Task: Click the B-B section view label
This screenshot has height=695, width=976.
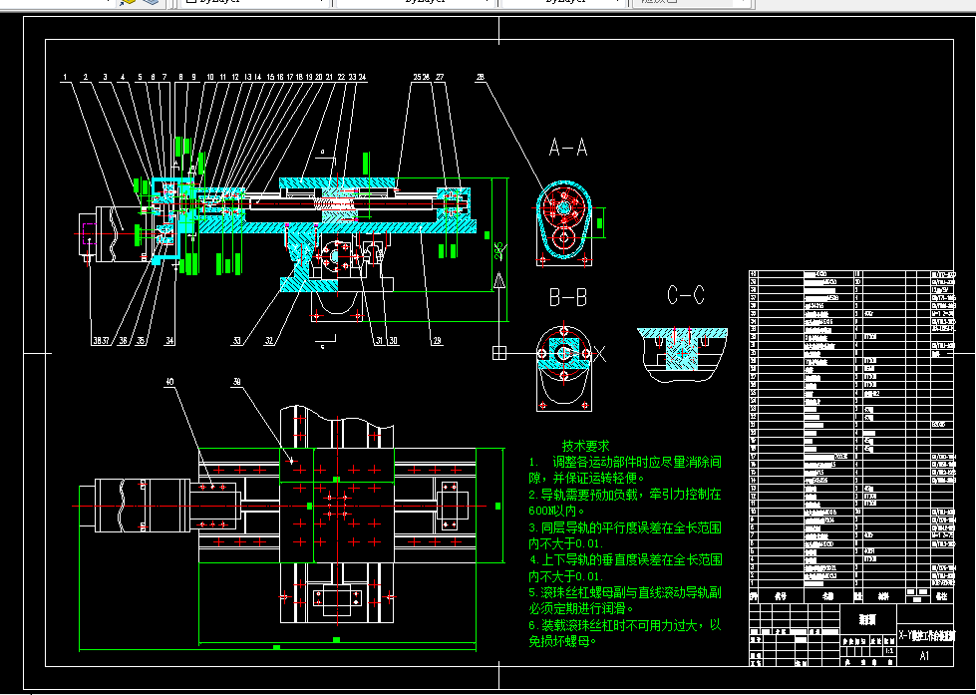Action: [567, 296]
